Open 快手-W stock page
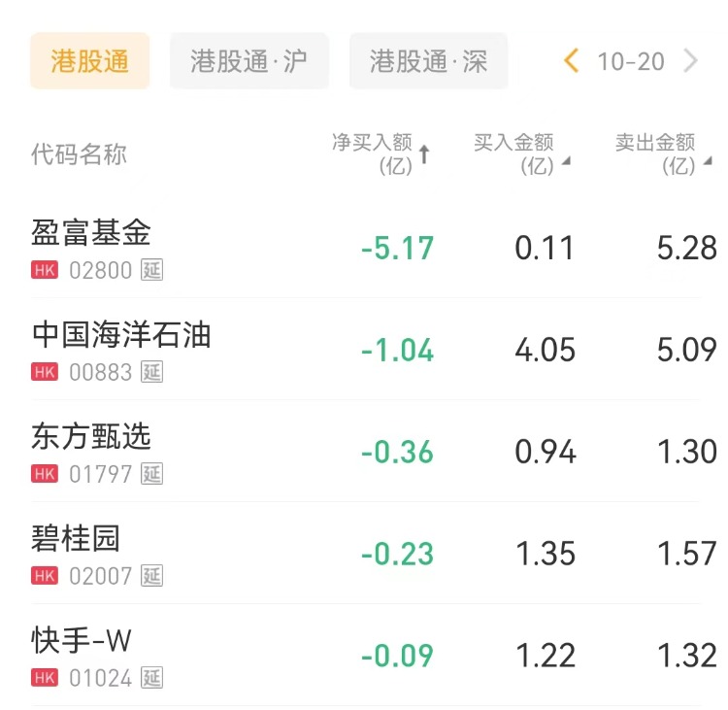 (82, 641)
